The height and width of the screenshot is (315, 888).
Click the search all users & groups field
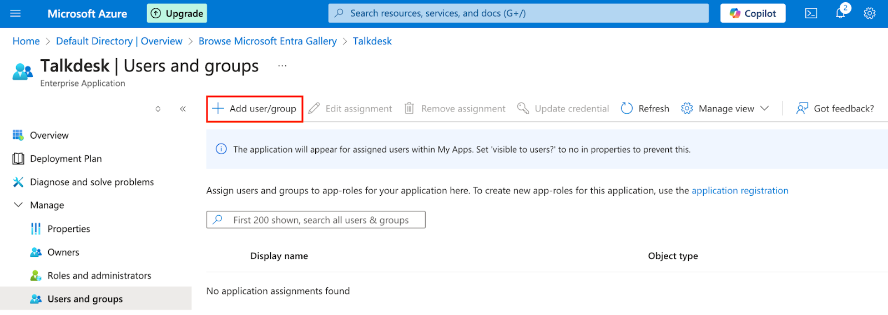pos(316,220)
